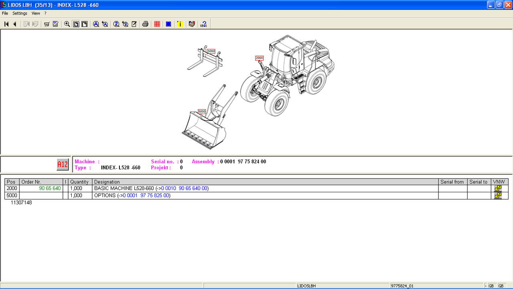Image resolution: width=513 pixels, height=289 pixels.
Task: Click the Designation column header
Action: click(265, 182)
